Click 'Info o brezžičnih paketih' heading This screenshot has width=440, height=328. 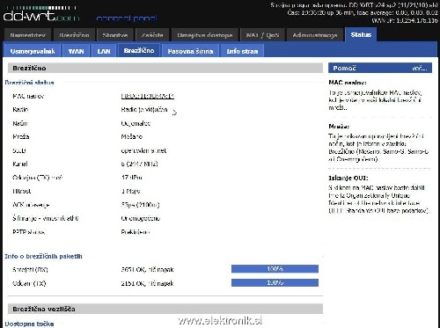tap(43, 257)
